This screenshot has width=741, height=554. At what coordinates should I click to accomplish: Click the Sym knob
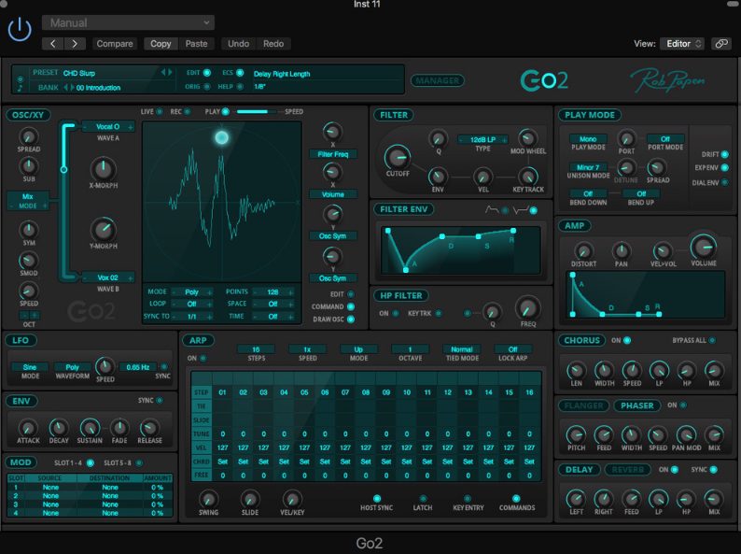click(28, 231)
